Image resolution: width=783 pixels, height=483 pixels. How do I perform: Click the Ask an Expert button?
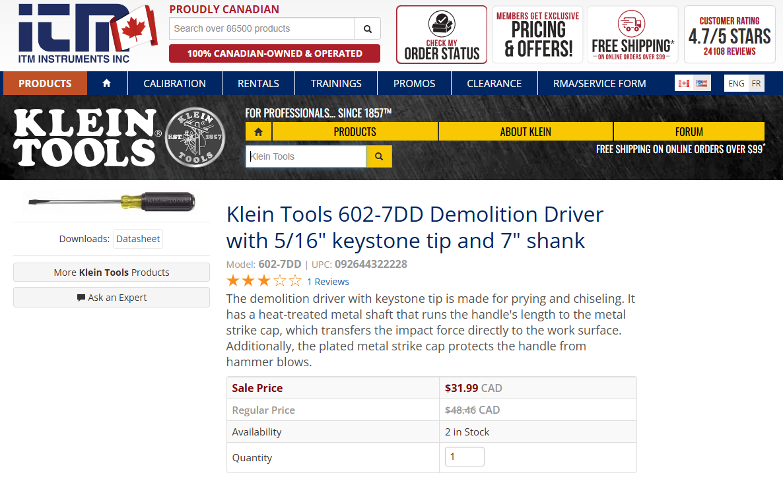(x=112, y=298)
